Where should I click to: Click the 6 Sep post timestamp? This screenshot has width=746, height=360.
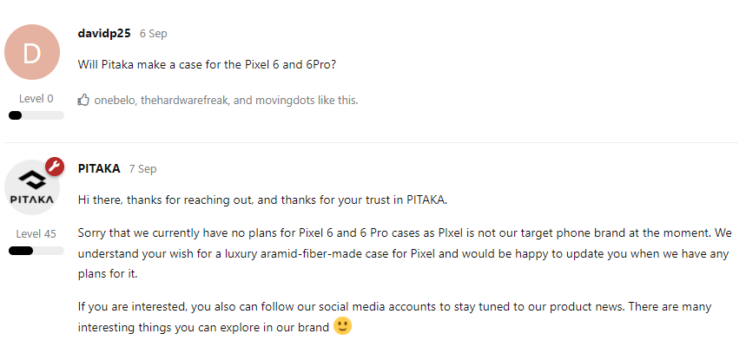point(153,34)
